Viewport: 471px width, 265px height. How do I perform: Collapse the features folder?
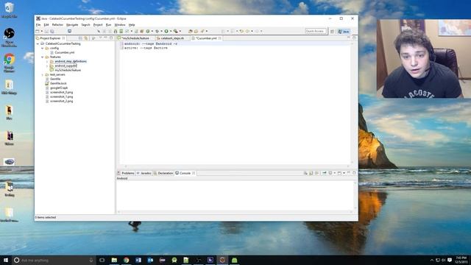43,57
